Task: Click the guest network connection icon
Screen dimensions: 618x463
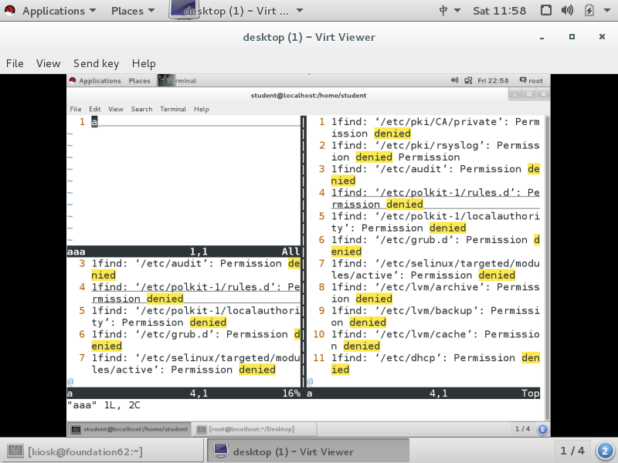Action: click(x=468, y=81)
